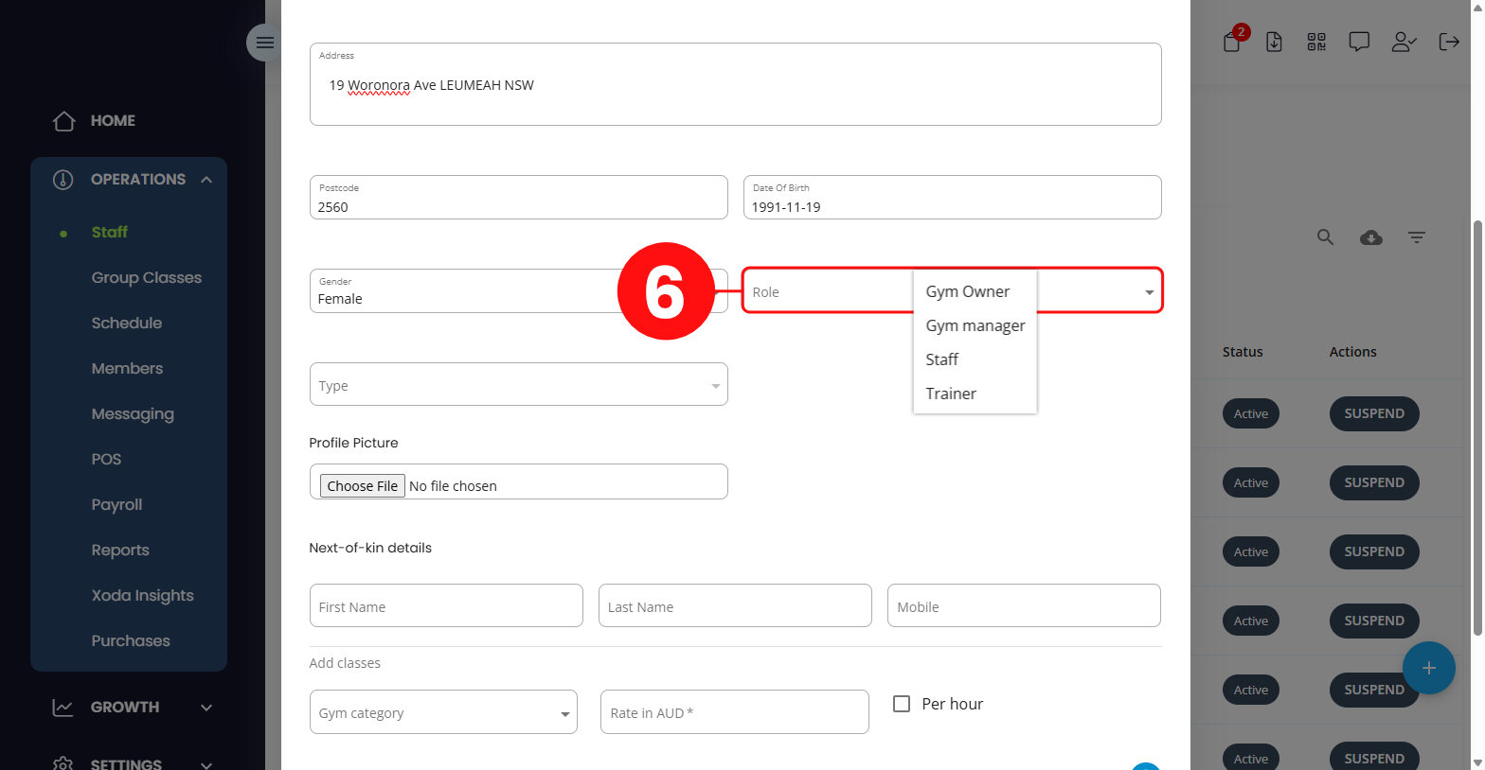Open Members in the sidebar
Image resolution: width=1485 pixels, height=770 pixels.
127,369
